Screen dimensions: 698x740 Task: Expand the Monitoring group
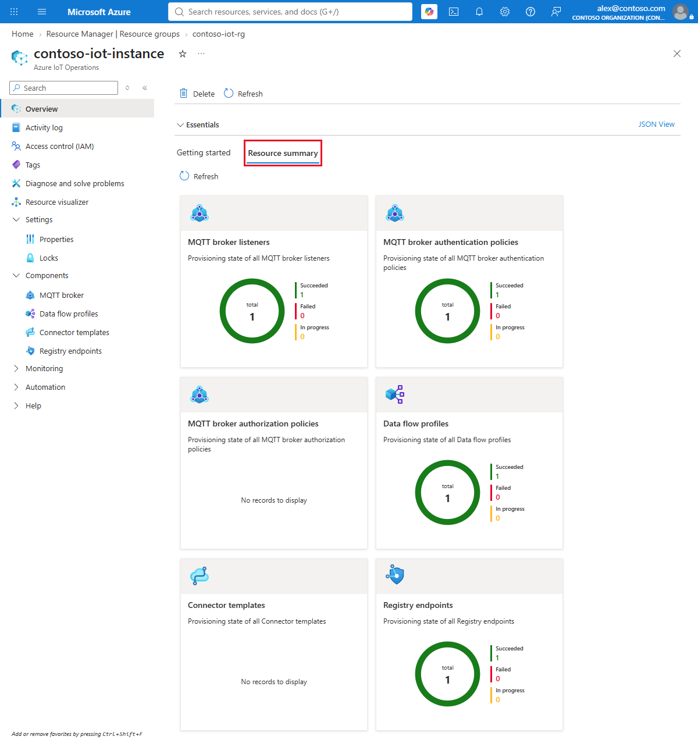(16, 368)
